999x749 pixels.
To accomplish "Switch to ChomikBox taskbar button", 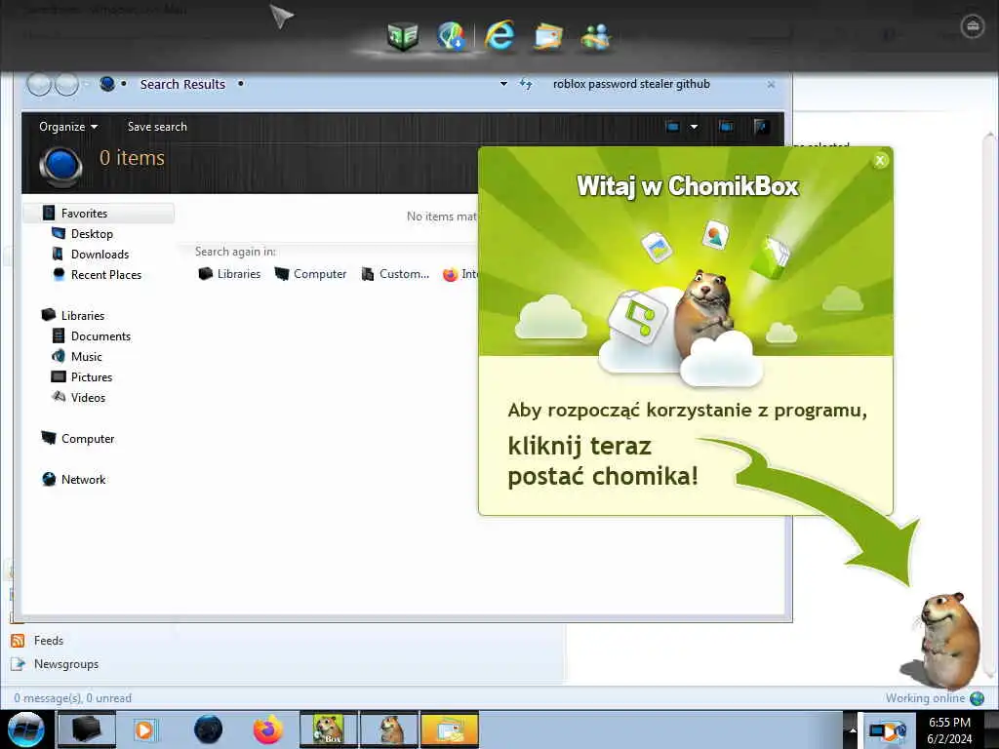I will (329, 729).
